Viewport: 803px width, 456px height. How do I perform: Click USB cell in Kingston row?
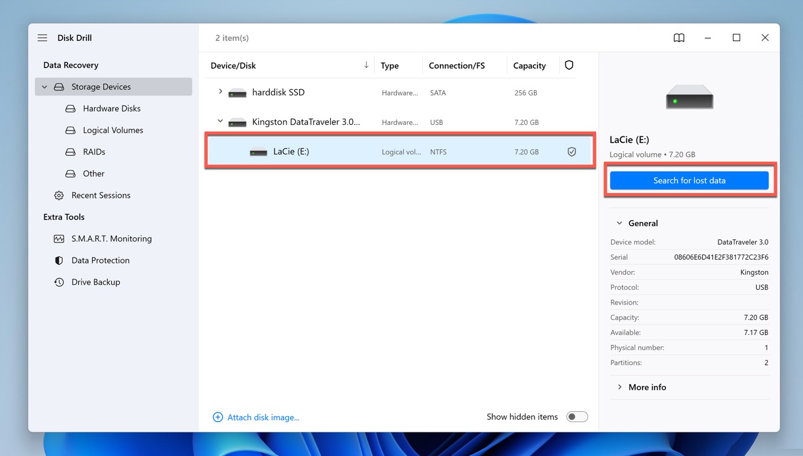coord(436,122)
